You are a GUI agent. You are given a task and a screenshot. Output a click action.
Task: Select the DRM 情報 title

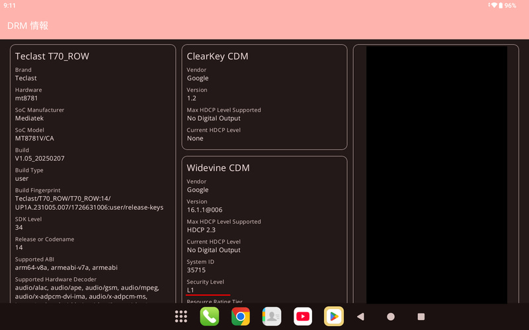28,26
